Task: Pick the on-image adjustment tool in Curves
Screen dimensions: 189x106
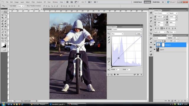Action: tap(109, 34)
